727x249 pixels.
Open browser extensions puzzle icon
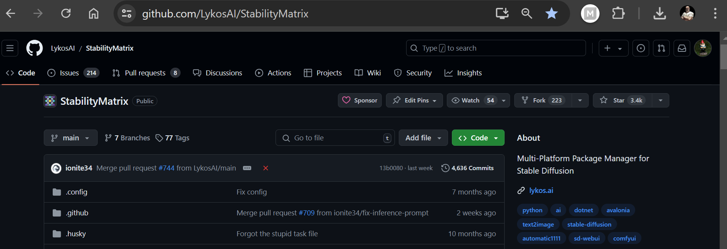(618, 14)
